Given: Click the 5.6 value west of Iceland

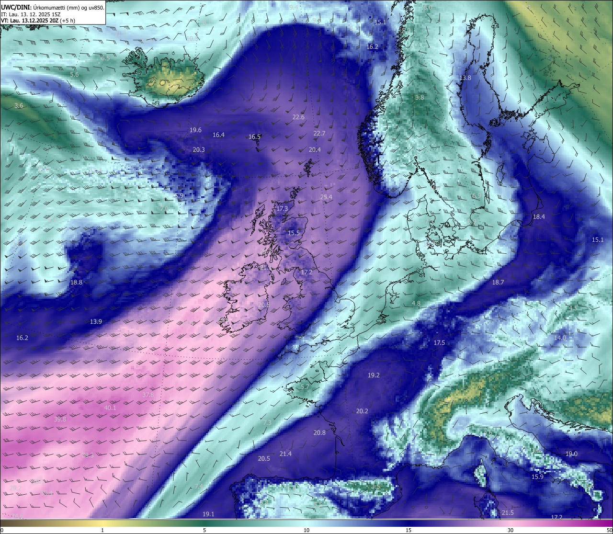Looking at the screenshot, I should [x=74, y=75].
